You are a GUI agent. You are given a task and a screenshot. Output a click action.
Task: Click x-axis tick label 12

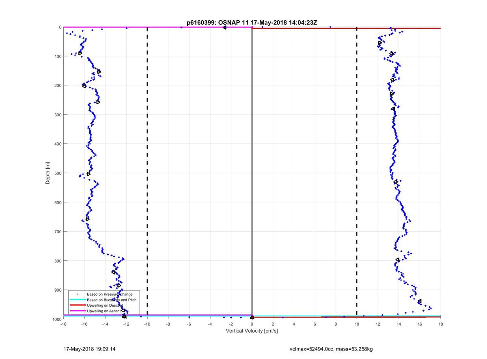(378, 324)
